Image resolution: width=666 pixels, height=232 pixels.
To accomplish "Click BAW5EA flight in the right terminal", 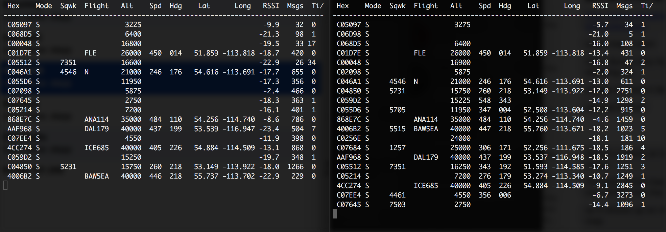I will (426, 129).
